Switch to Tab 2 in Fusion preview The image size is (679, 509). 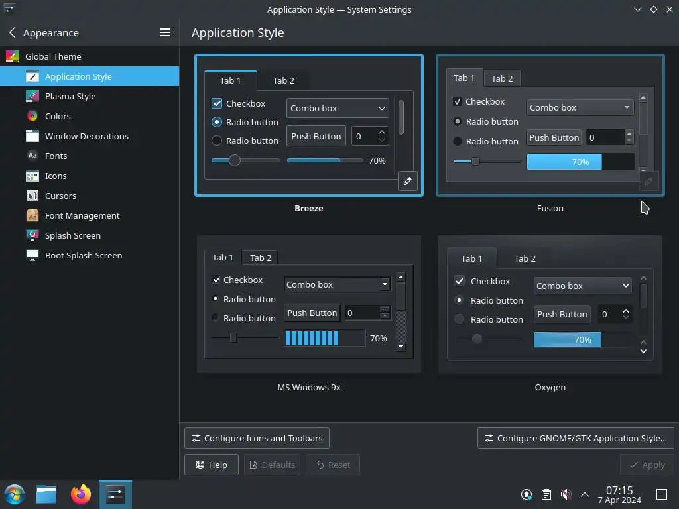[502, 78]
